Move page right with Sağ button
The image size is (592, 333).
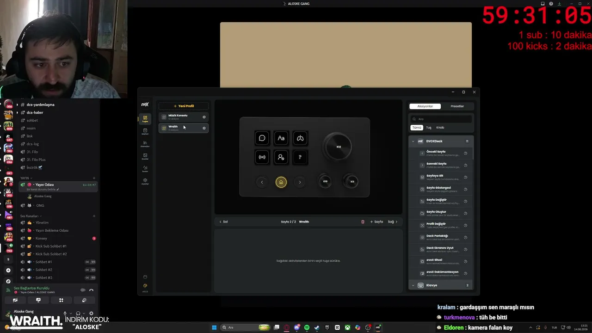click(393, 222)
